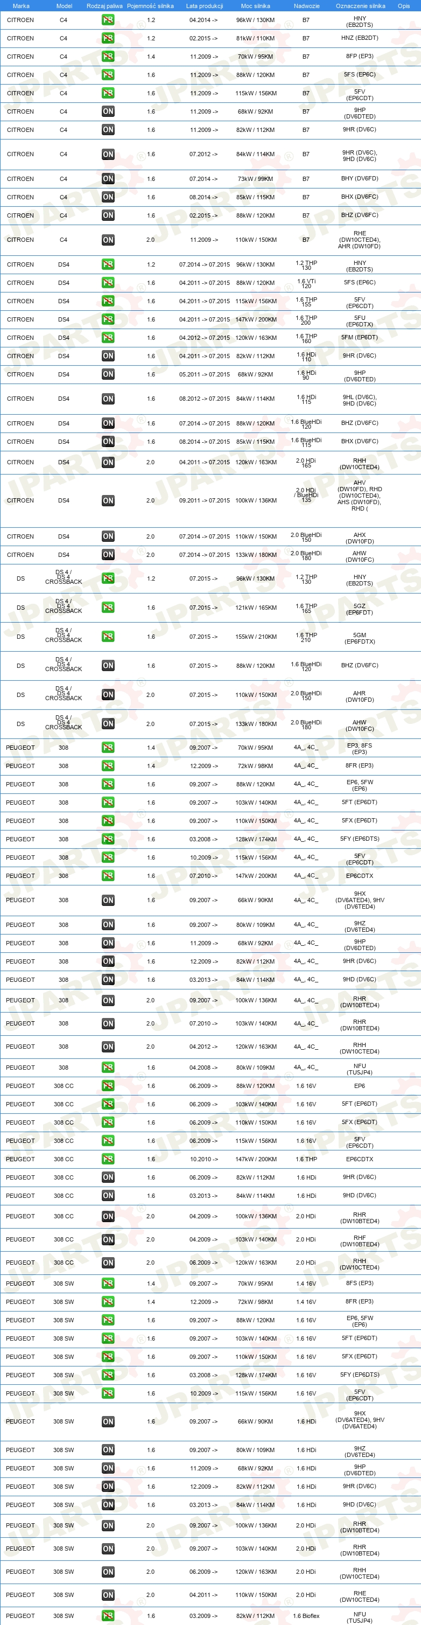Click petrol icon in DS4 1.6 VTi 120 row
The image size is (421, 1625).
(x=108, y=283)
